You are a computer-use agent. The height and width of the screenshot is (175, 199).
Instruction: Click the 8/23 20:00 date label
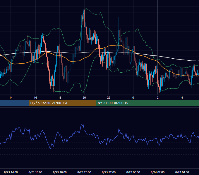(84, 172)
